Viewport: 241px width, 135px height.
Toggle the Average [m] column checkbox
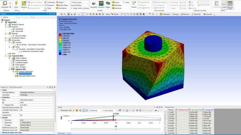204,110
